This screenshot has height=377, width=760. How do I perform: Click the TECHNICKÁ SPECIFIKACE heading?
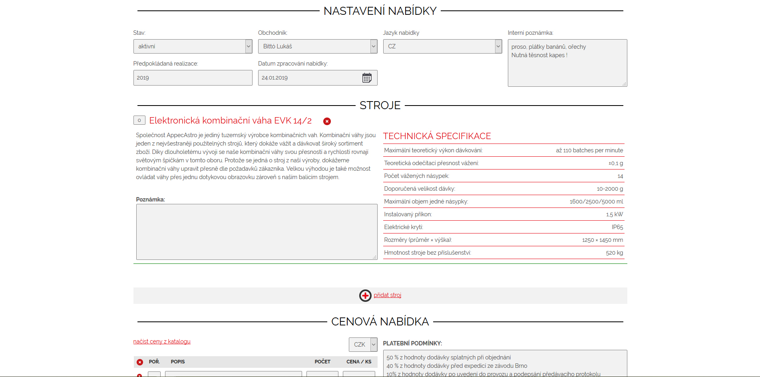pos(437,136)
